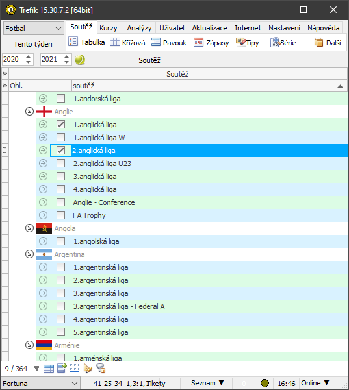The width and height of the screenshot is (349, 390).
Task: Open the Fortuna bookmaker dropdown
Action: [40, 384]
